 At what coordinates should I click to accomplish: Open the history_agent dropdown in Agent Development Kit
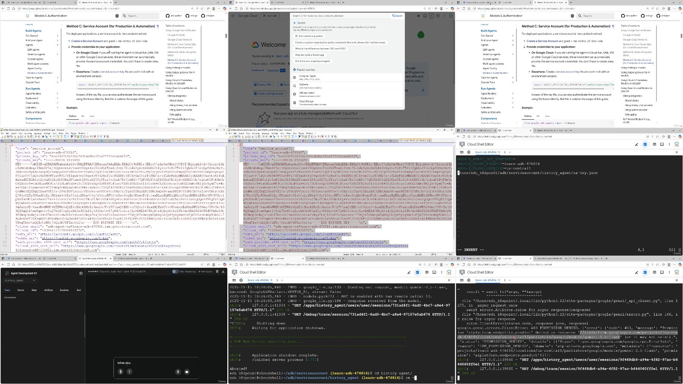tap(20, 280)
